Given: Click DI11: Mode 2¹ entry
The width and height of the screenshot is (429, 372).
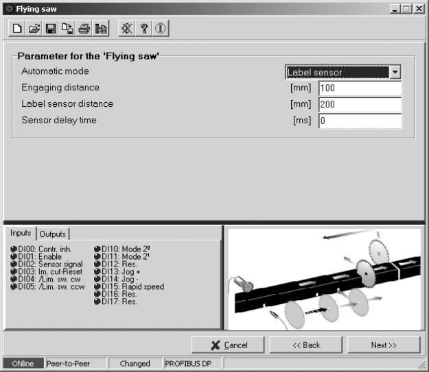Looking at the screenshot, I should (121, 257).
